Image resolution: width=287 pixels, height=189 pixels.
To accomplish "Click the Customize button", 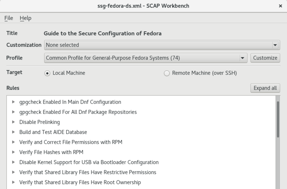I will pyautogui.click(x=265, y=58).
